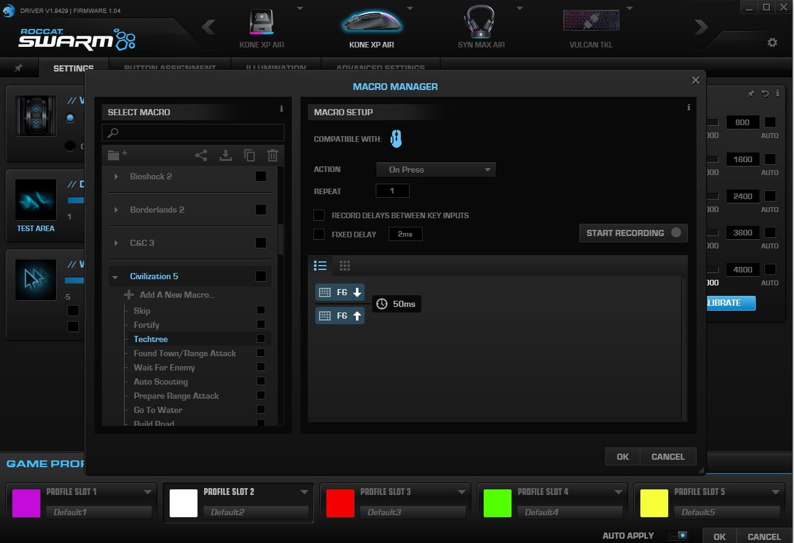
Task: Click the import macro download icon
Action: click(226, 155)
